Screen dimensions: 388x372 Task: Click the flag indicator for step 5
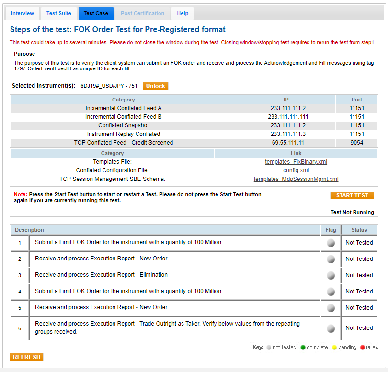pos(331,308)
